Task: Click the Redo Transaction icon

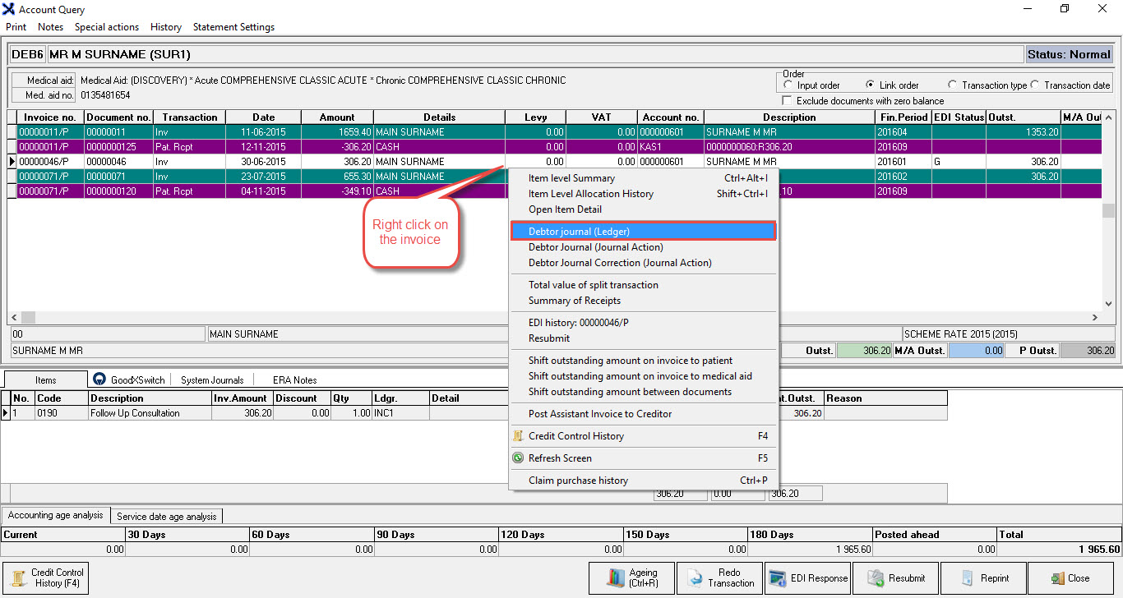Action: click(694, 578)
